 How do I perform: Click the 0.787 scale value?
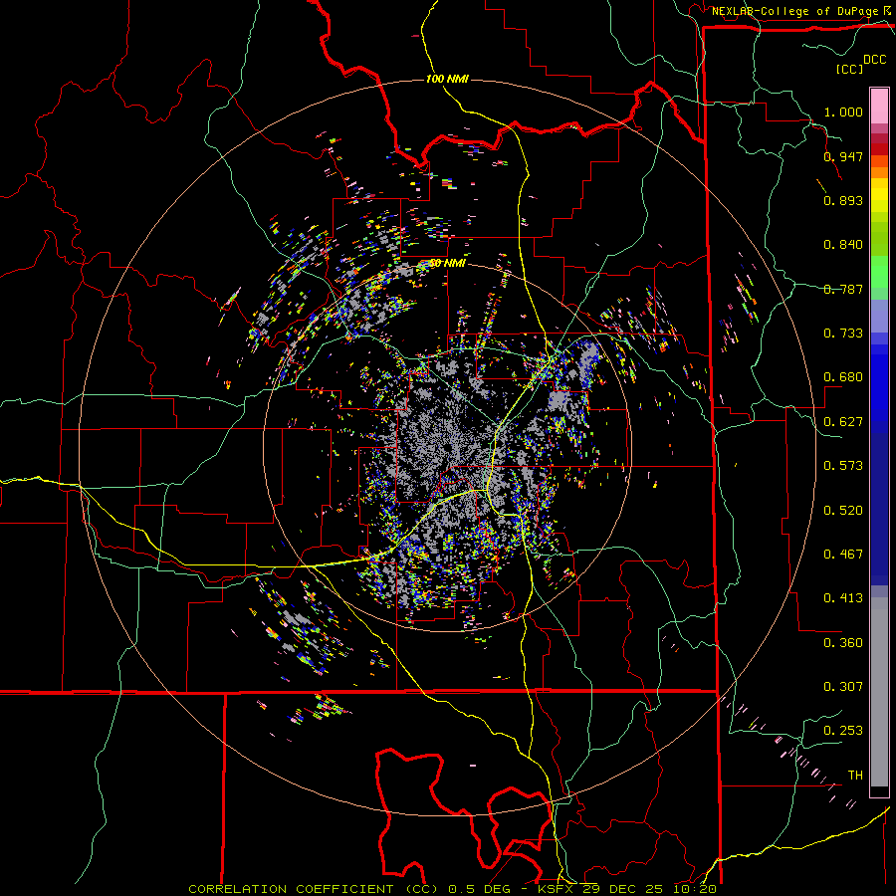pyautogui.click(x=843, y=289)
